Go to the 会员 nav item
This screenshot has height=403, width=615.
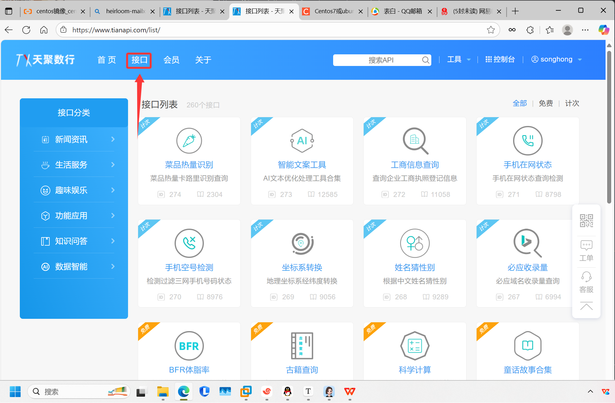171,60
